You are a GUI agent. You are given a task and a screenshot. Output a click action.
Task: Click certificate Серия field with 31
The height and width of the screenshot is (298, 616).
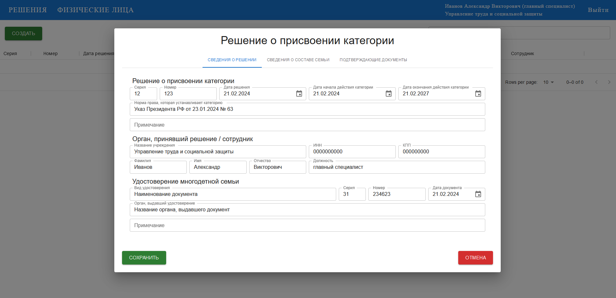point(352,194)
